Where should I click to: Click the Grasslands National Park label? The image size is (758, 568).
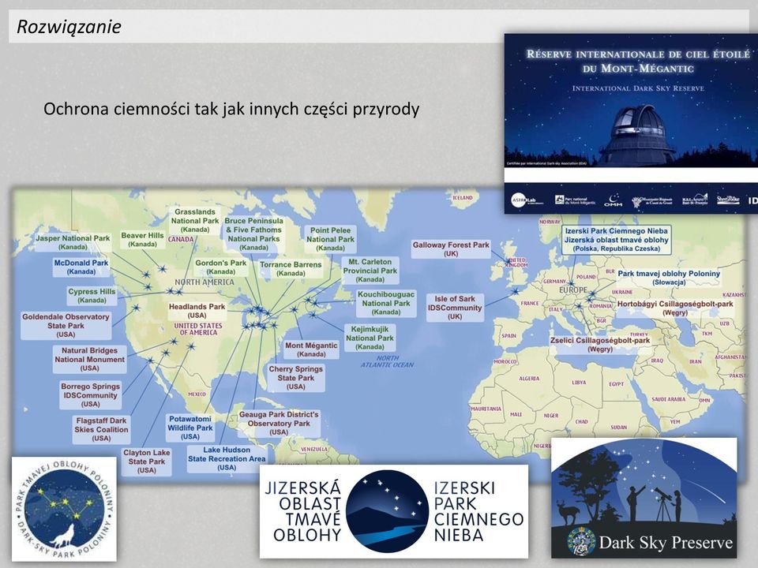point(195,221)
